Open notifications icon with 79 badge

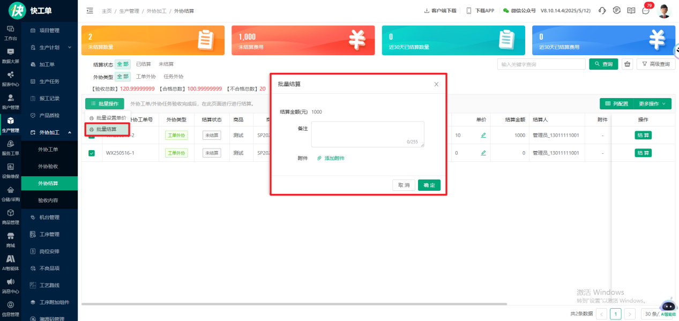646,11
